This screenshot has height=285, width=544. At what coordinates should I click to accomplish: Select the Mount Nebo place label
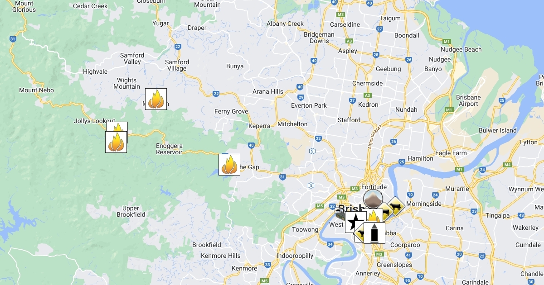pyautogui.click(x=36, y=90)
